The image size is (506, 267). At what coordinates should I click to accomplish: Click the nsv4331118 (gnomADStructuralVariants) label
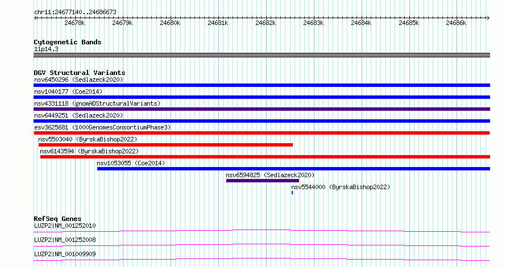pyautogui.click(x=97, y=103)
